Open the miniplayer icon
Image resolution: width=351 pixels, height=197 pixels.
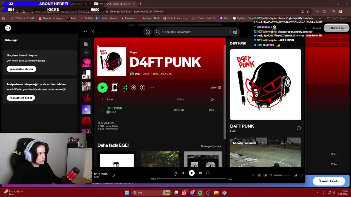click(x=295, y=175)
